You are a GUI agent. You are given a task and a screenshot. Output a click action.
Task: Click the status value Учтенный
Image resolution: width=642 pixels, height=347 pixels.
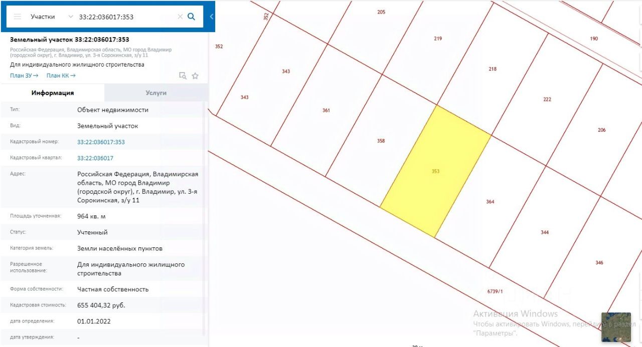click(x=92, y=232)
